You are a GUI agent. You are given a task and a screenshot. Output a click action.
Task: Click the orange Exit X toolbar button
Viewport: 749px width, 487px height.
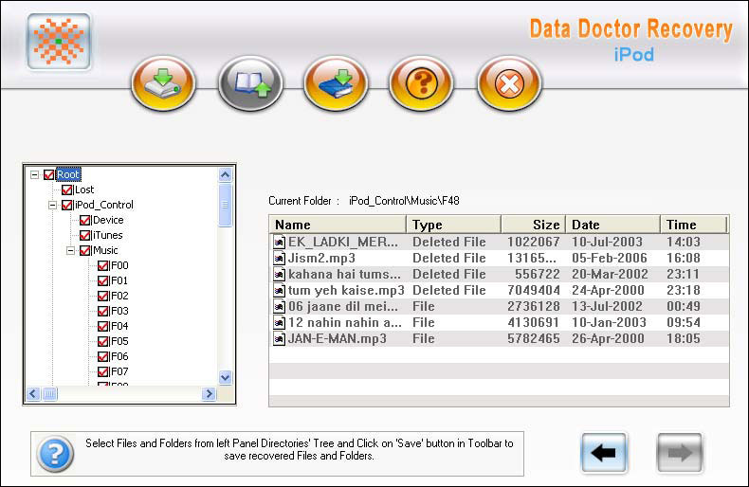[509, 83]
